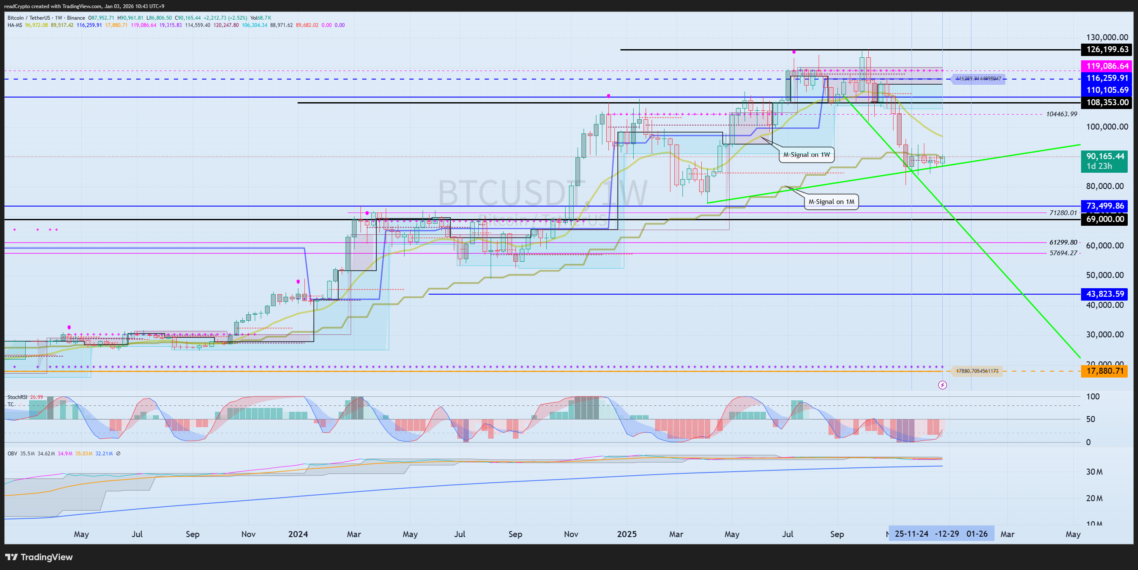
Task: Click the Vol 68.7K value in header
Action: [260, 18]
